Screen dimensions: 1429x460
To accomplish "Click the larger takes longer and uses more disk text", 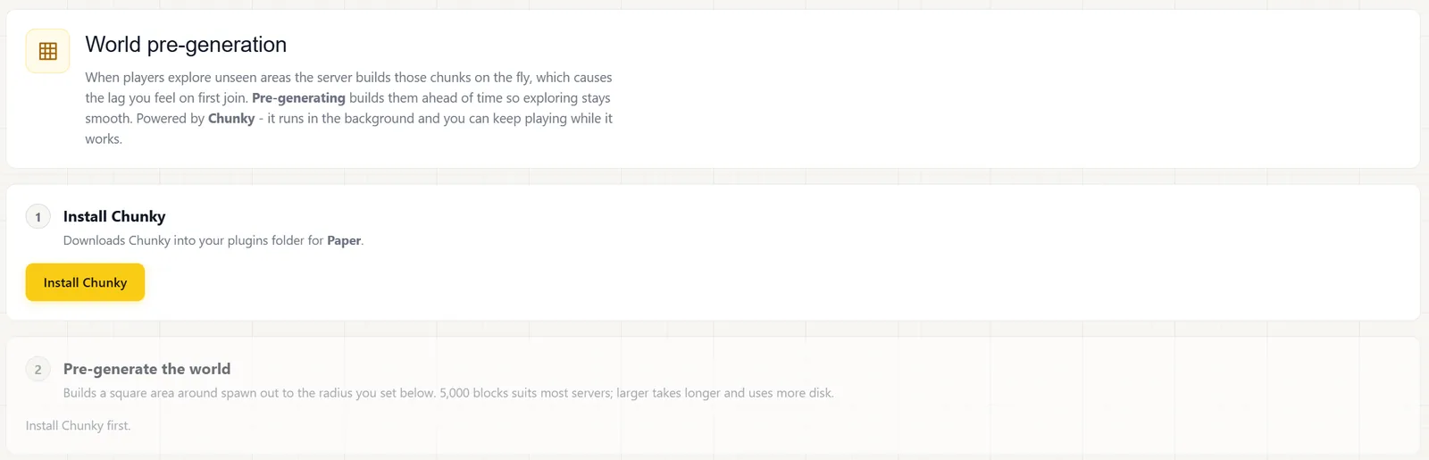I will point(724,393).
